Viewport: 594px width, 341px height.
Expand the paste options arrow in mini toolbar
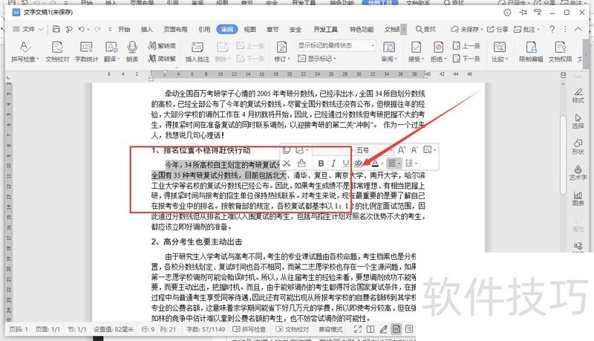(x=307, y=150)
